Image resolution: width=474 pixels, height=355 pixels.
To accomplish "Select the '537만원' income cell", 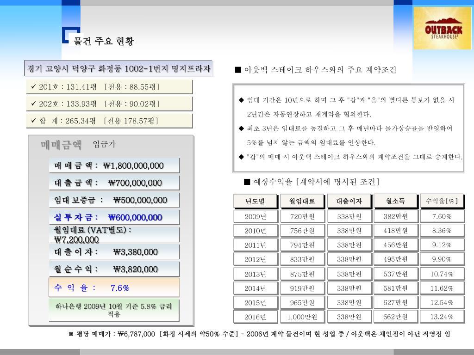I will pyautogui.click(x=395, y=274).
